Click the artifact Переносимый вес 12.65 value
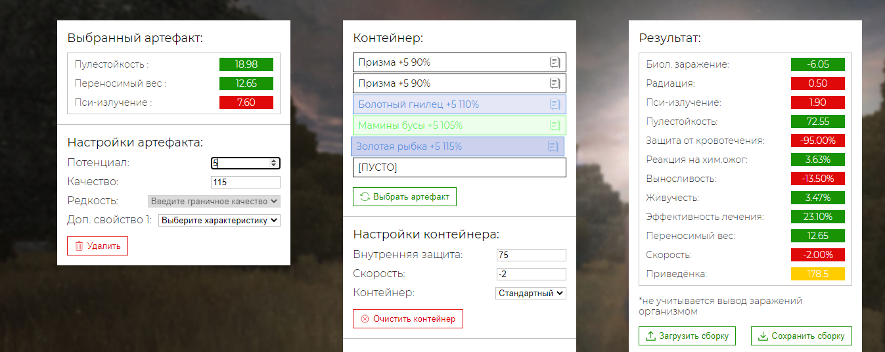 [x=246, y=83]
